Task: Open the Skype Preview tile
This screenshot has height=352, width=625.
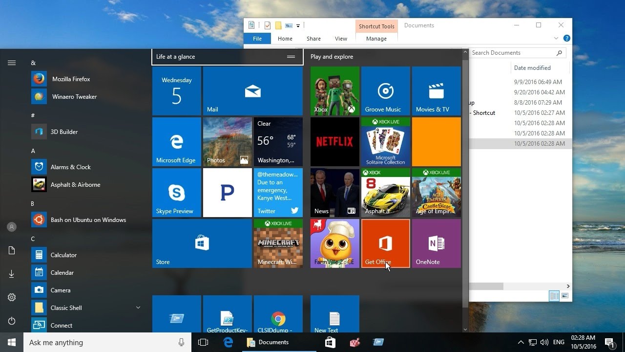Action: click(177, 193)
